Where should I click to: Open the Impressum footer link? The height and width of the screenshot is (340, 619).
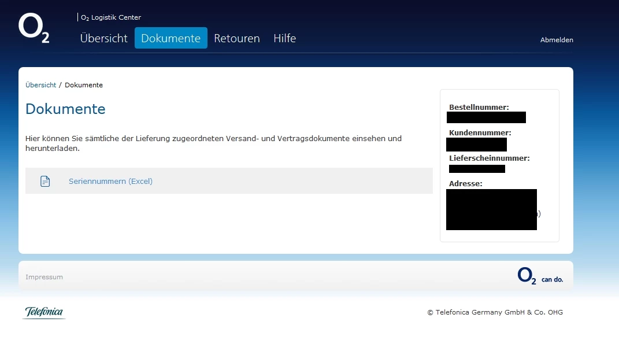[x=44, y=277]
